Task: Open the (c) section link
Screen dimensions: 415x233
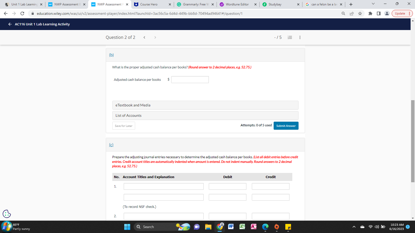Action: pyautogui.click(x=111, y=145)
